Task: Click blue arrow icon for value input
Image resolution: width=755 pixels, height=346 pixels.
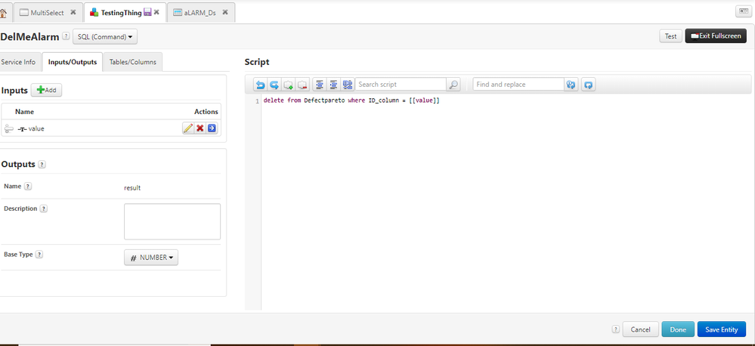Action: coord(212,128)
